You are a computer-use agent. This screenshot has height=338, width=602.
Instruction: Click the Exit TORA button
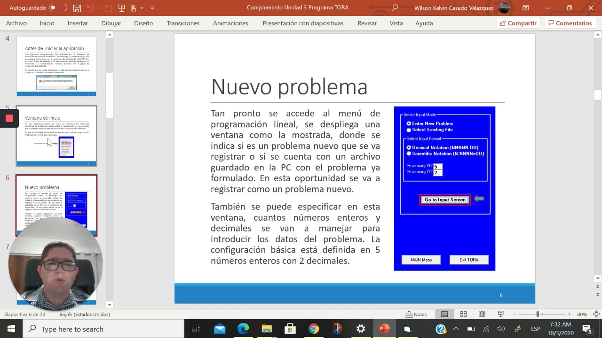click(x=469, y=260)
